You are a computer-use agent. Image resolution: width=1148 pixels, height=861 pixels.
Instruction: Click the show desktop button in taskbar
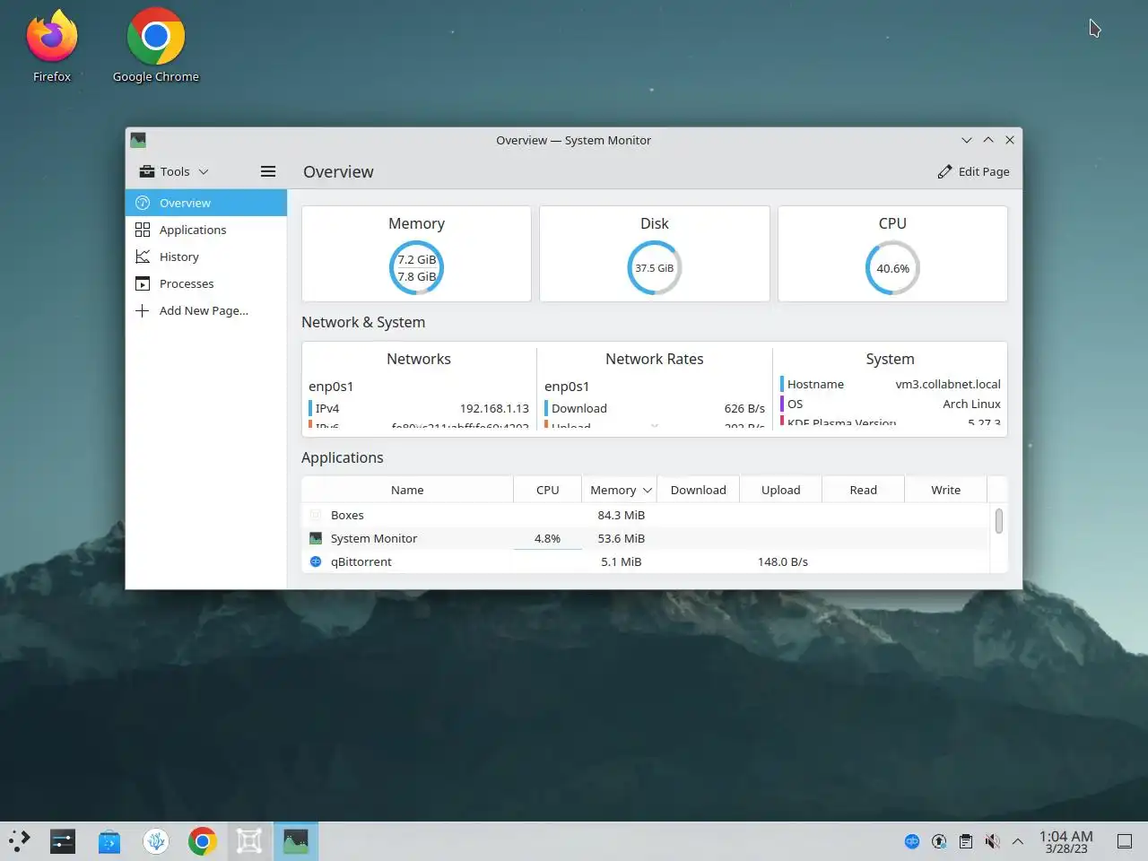(1124, 841)
